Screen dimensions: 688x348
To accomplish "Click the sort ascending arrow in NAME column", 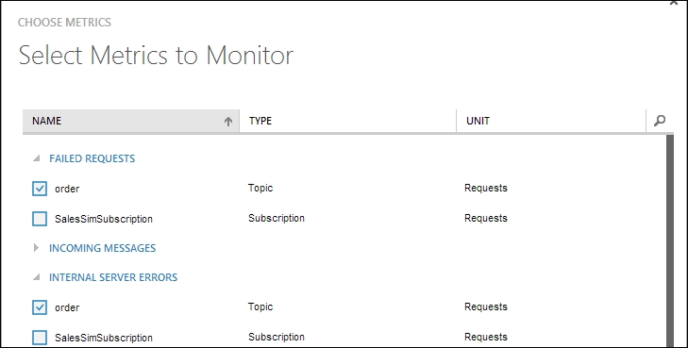I will coord(228,122).
